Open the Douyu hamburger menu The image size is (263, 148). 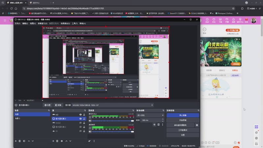tap(5, 20)
